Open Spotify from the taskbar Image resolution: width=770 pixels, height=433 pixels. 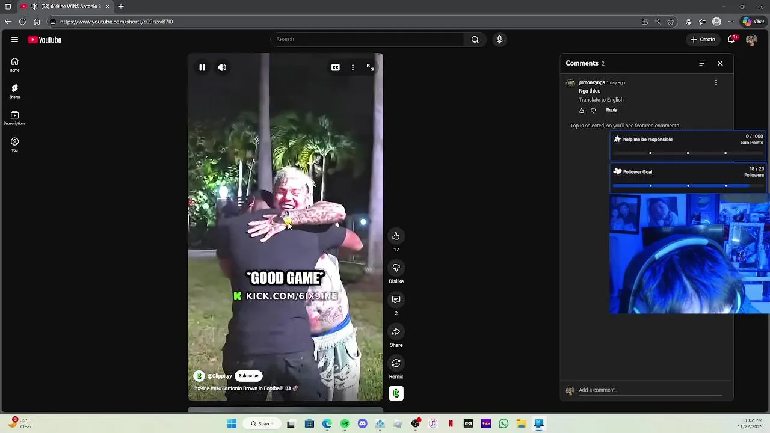tap(345, 424)
